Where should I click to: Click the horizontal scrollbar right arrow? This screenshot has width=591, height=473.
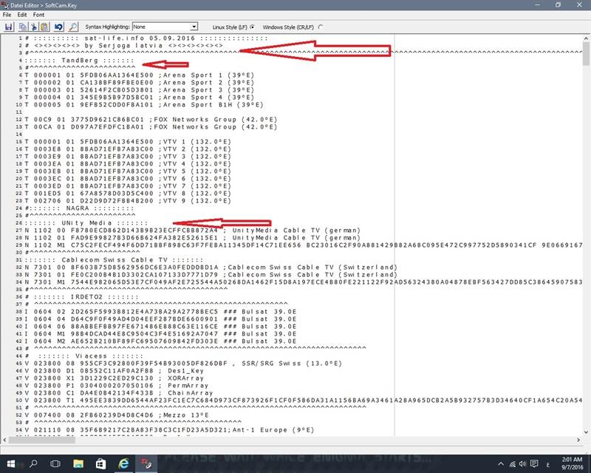click(x=578, y=440)
